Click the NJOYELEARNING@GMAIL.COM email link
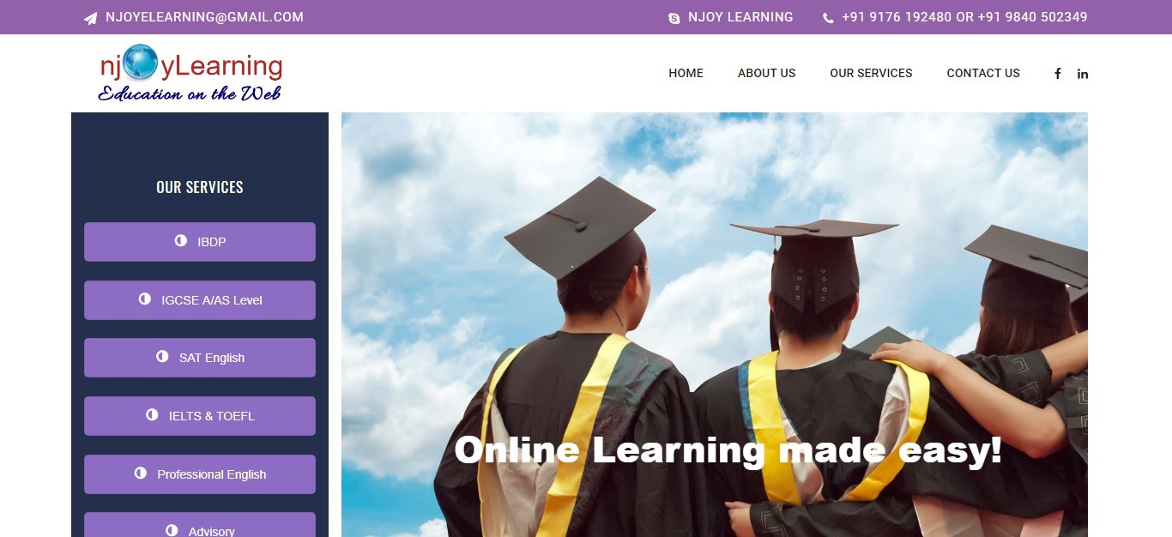This screenshot has width=1172, height=537. (x=204, y=17)
